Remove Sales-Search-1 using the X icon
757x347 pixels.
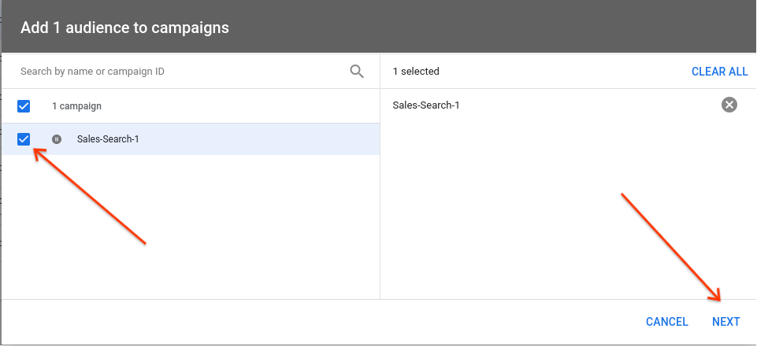click(729, 105)
